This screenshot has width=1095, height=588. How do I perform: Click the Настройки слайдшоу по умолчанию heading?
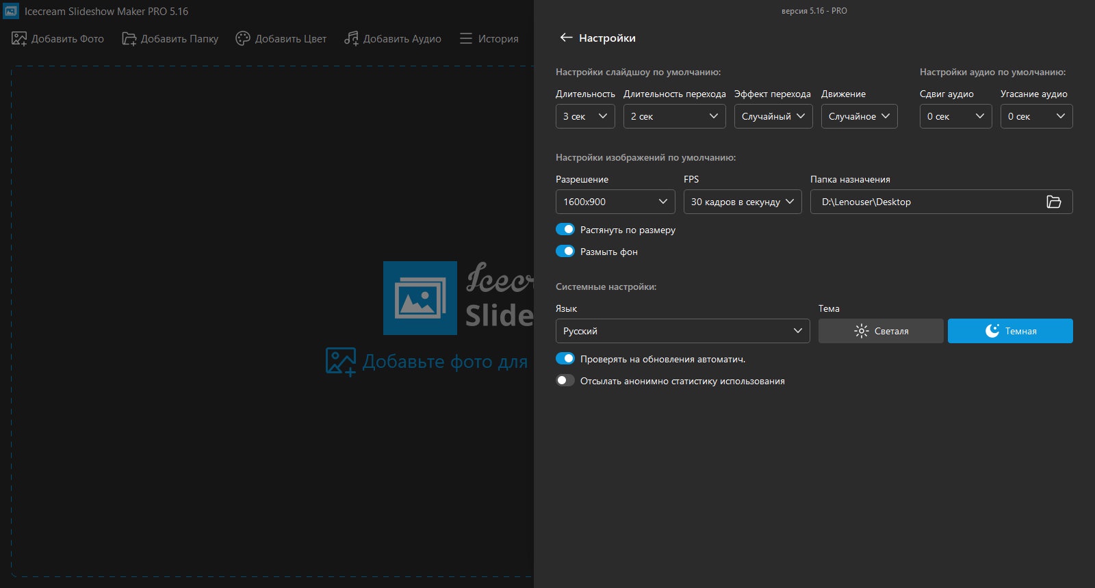638,72
